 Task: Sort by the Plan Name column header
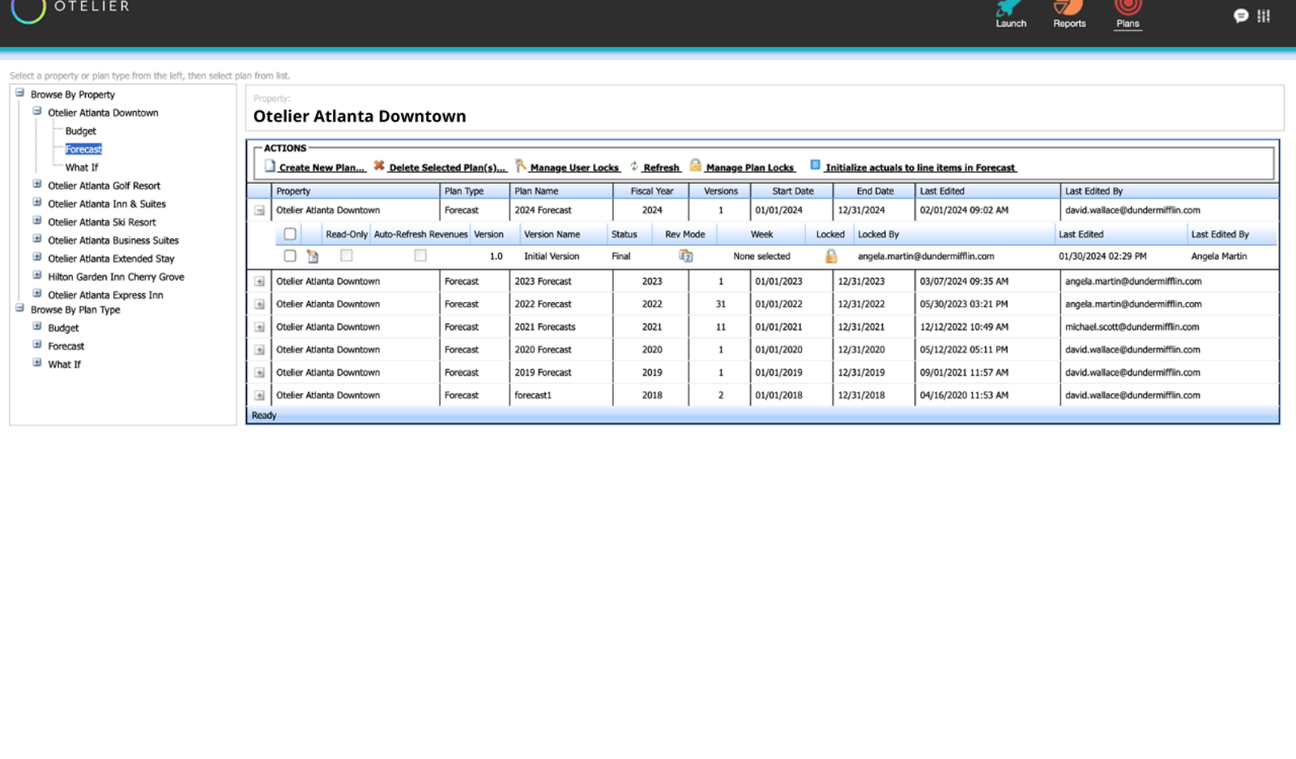(561, 191)
